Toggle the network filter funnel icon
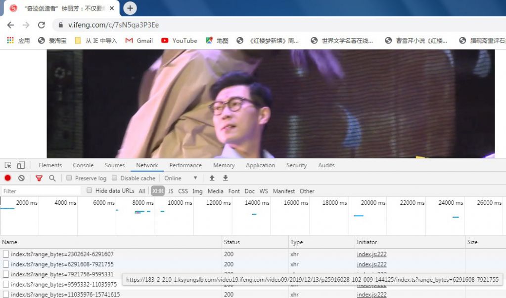The image size is (506, 298). [39, 178]
